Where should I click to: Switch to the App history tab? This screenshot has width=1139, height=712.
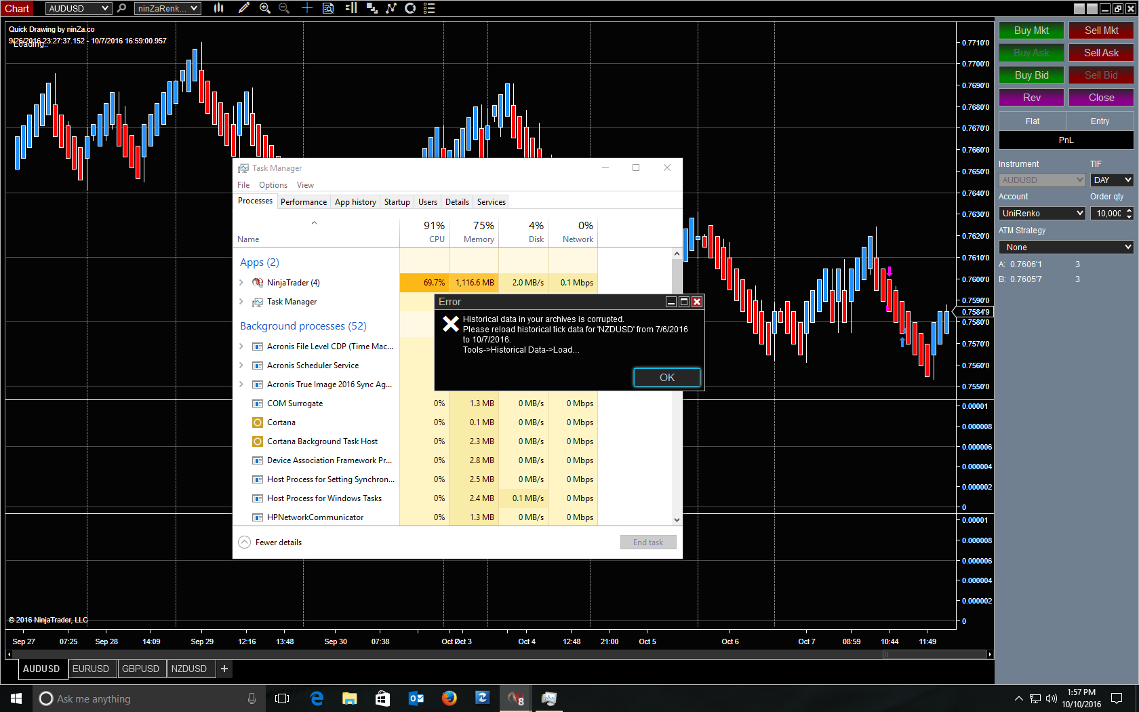355,202
